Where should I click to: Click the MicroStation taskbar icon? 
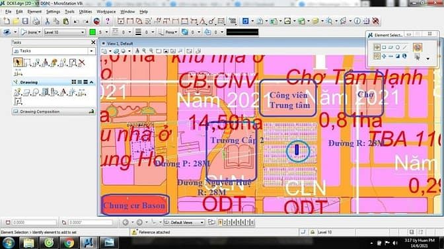click(89, 243)
